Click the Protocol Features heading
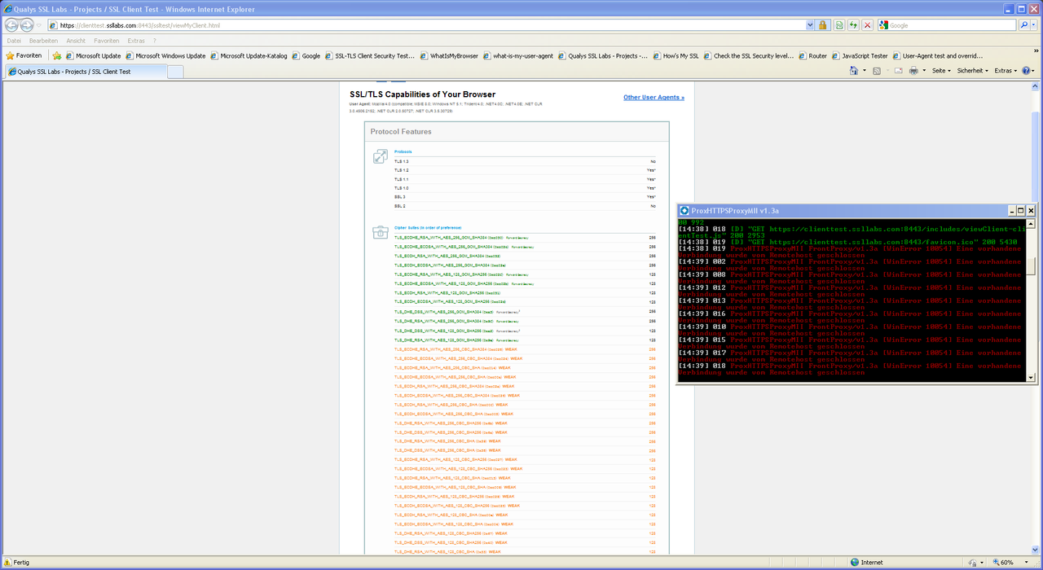 pyautogui.click(x=401, y=132)
